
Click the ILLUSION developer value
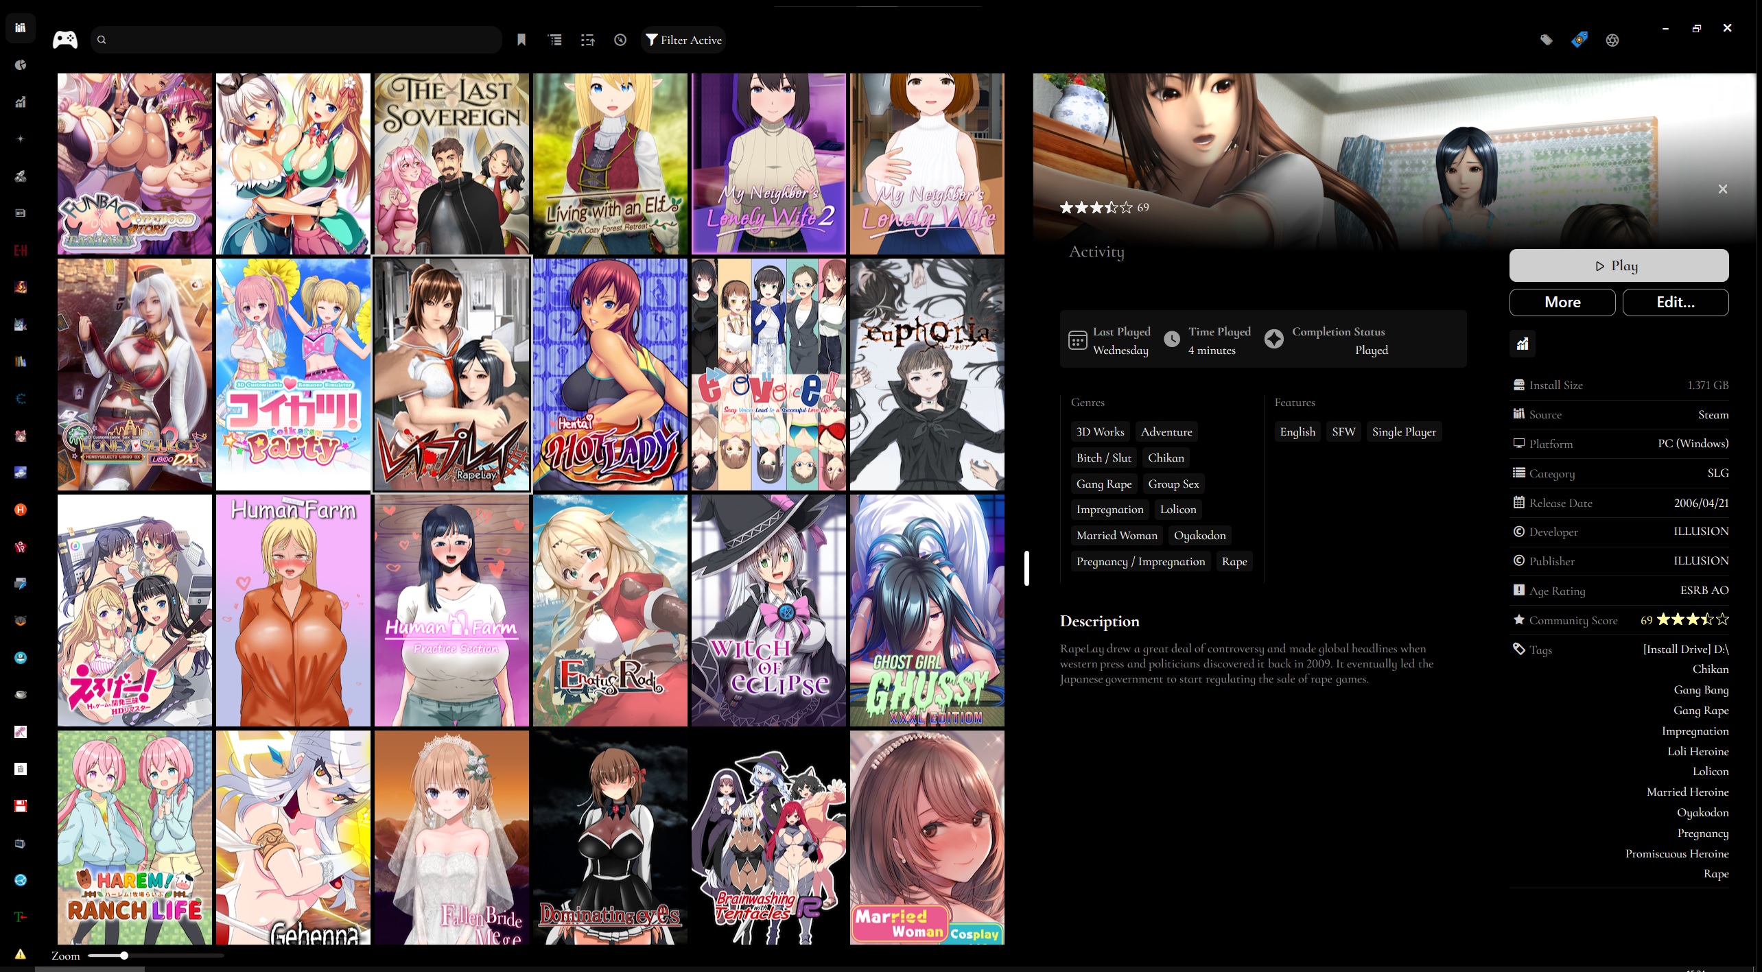pos(1701,531)
